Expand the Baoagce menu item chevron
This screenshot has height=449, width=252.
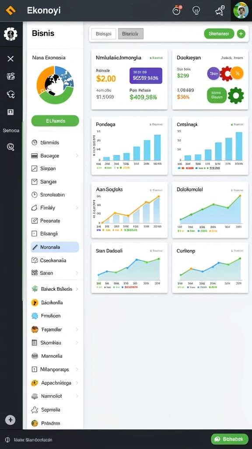(x=77, y=156)
